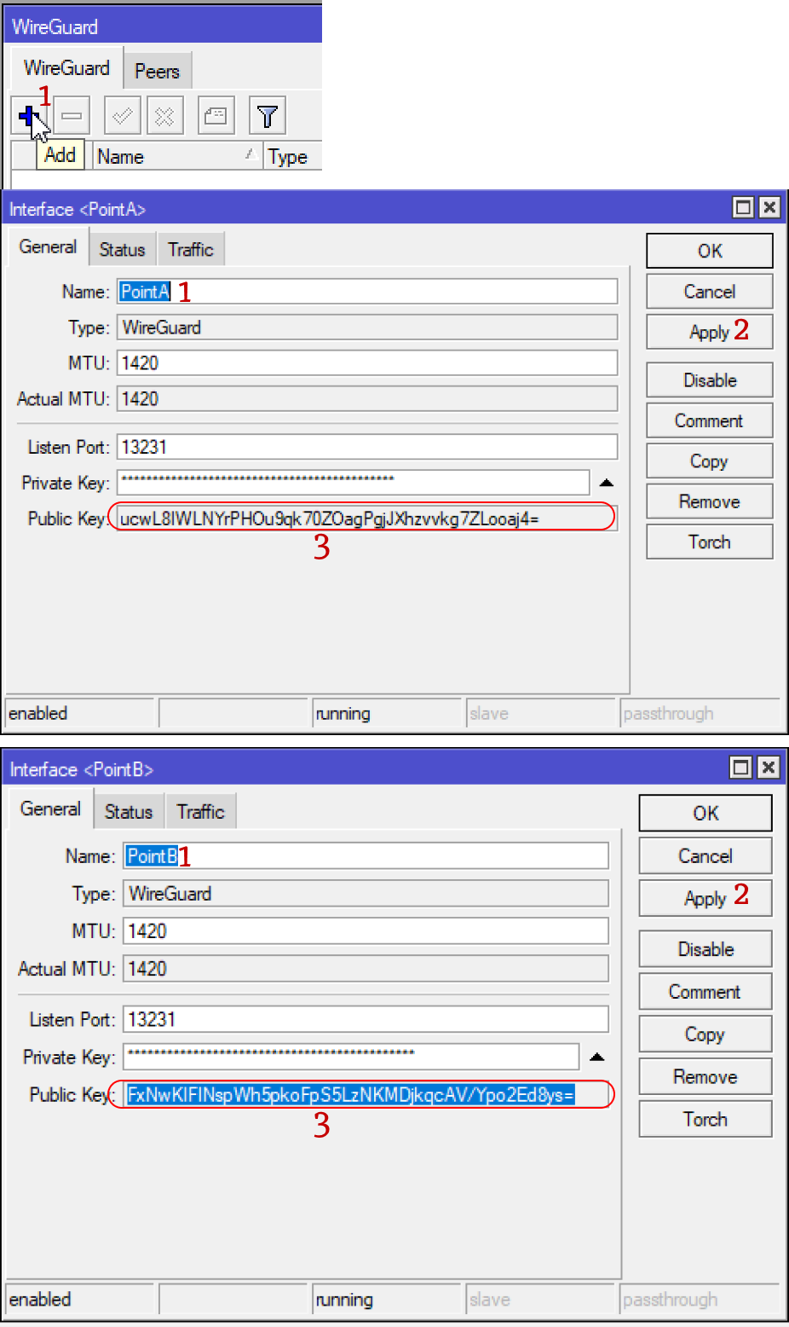The image size is (789, 1327).
Task: Click Private Key field in PointA window
Action: (353, 482)
